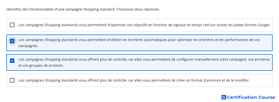Click empty area after groupes de produits line

[167, 65]
